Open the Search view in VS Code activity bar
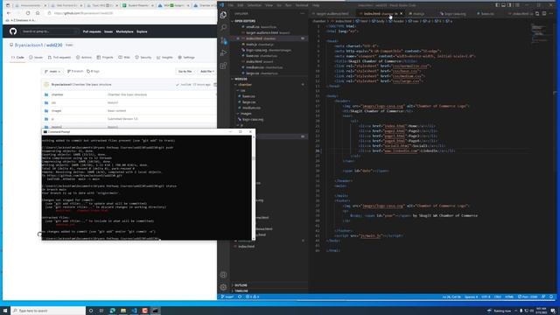This screenshot has width=560, height=315. click(224, 27)
